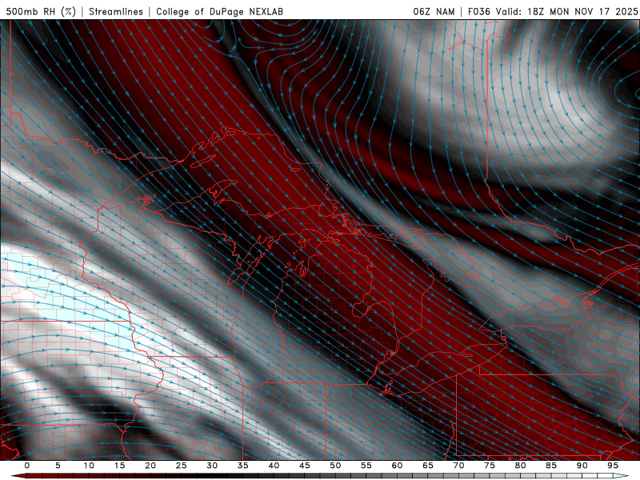Click the "40" colorbar scale label

274,466
